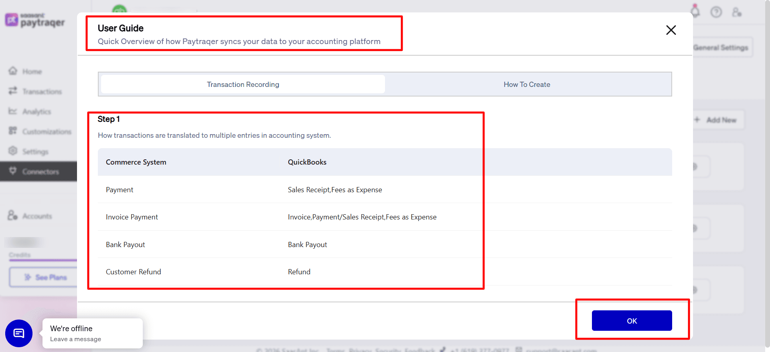Click the Commerce System column header
This screenshot has height=352, width=770.
point(136,162)
